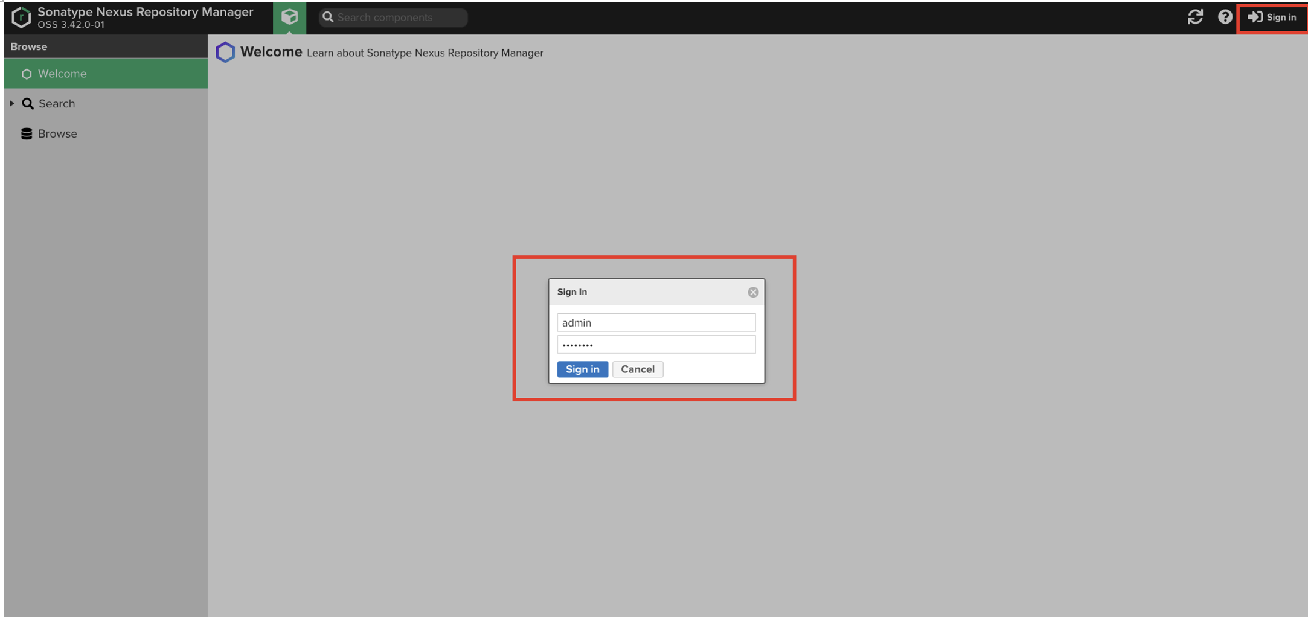
Task: Select Welcome in the sidebar
Action: pyautogui.click(x=62, y=74)
